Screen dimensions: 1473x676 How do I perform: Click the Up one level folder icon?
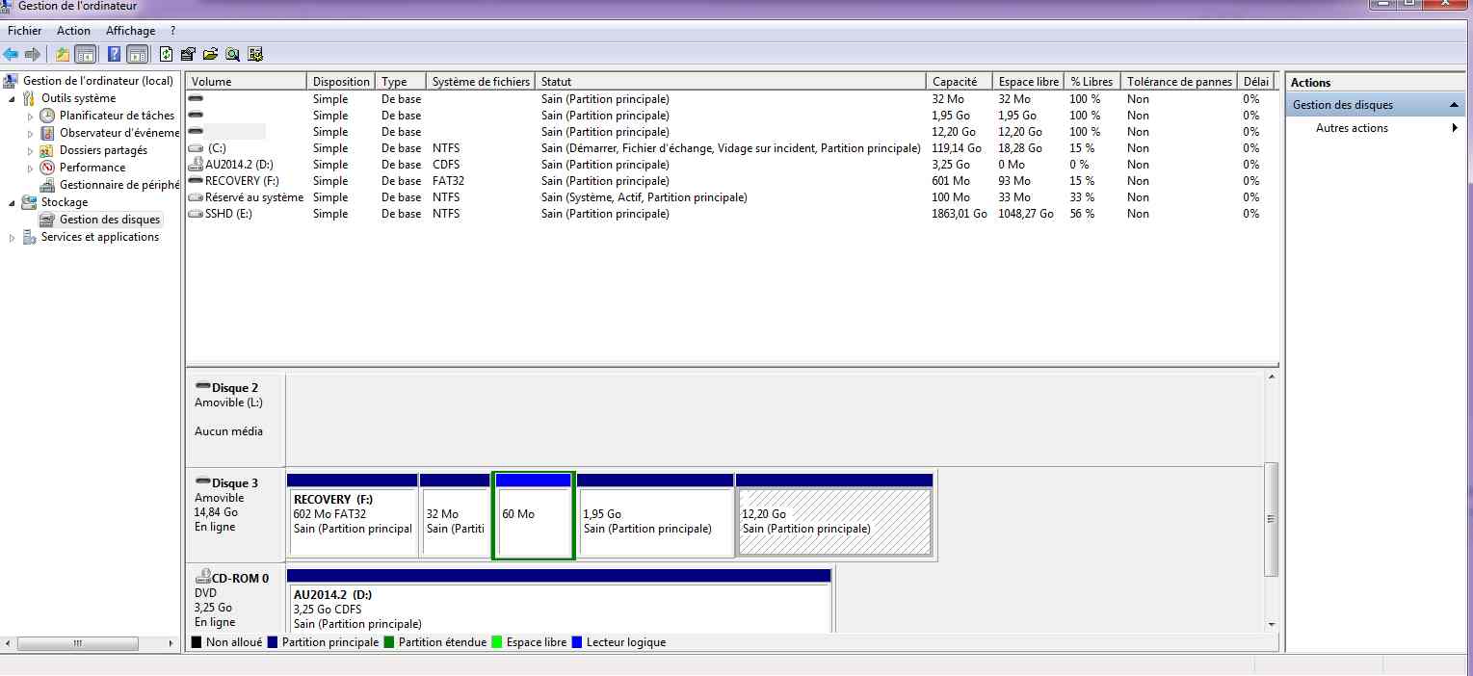63,54
